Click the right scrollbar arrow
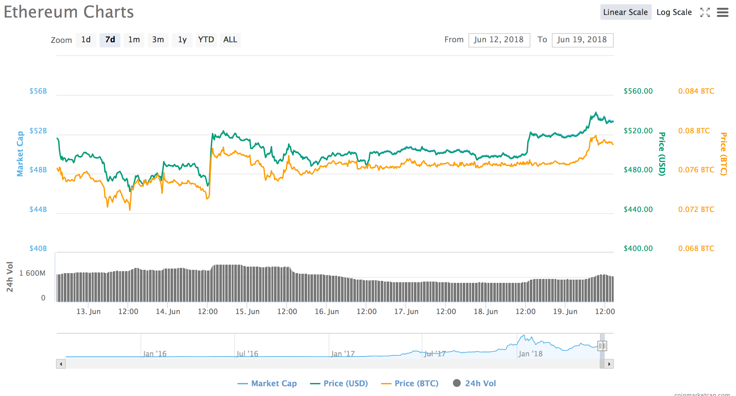Viewport: 736px width, 396px height. [609, 364]
